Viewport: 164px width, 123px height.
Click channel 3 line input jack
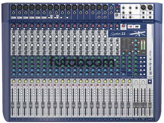pyautogui.click(x=26, y=13)
